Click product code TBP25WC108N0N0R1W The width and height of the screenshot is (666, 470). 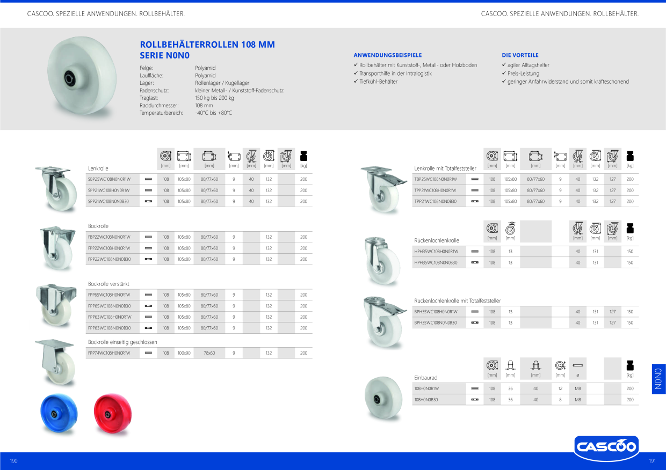(436, 179)
